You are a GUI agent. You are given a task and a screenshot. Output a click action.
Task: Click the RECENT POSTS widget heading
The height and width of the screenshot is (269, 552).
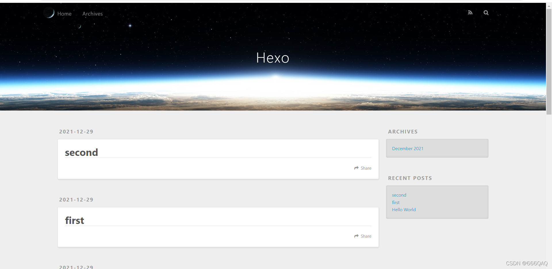tap(410, 178)
